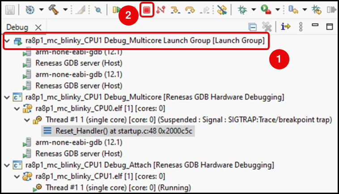The image size is (339, 194).
Task: Click the Step Into icon
Action: coord(175,10)
